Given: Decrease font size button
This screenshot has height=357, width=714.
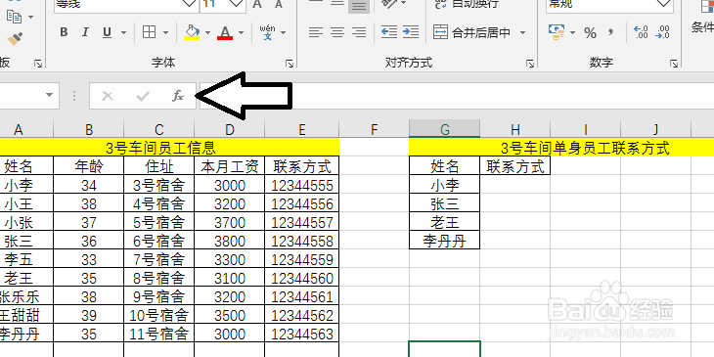Looking at the screenshot, I should (278, 4).
